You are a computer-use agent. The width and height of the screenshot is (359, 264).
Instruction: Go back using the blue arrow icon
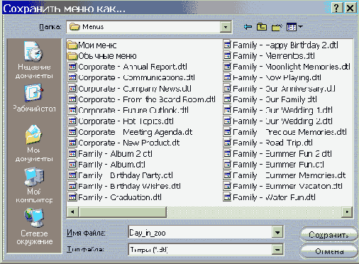tap(248, 27)
